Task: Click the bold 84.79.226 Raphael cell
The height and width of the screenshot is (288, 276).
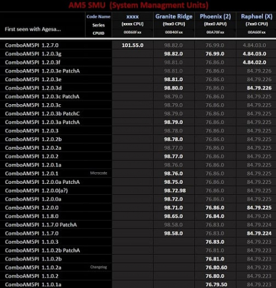Action: tap(259, 88)
